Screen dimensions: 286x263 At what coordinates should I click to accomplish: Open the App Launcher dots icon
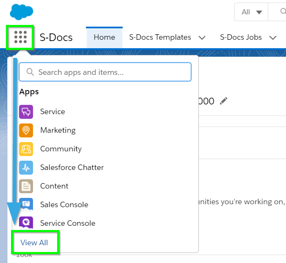click(20, 37)
